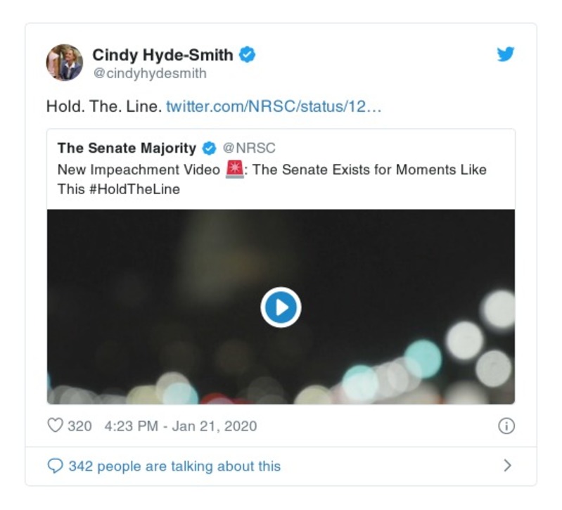562x510 pixels.
Task: Click The Senate Majority account name
Action: point(127,148)
